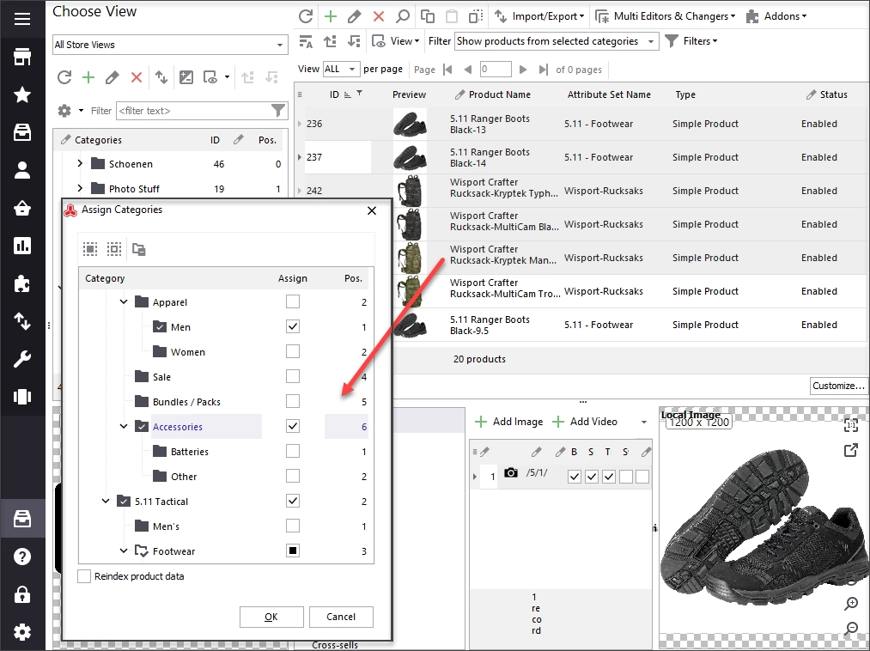This screenshot has width=870, height=651.
Task: Click the OK button in Assign Categories
Action: tap(271, 617)
